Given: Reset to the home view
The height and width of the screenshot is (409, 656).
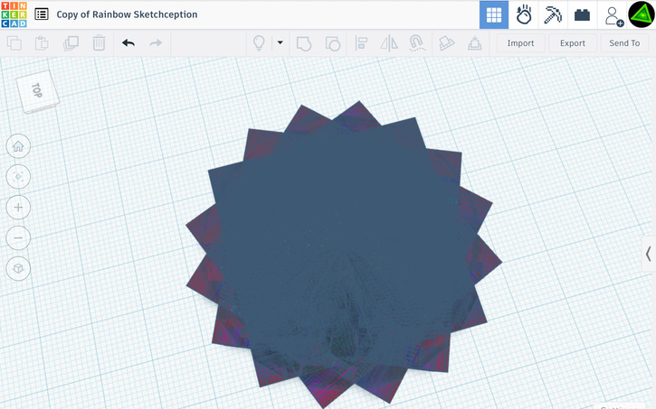Looking at the screenshot, I should pos(18,146).
